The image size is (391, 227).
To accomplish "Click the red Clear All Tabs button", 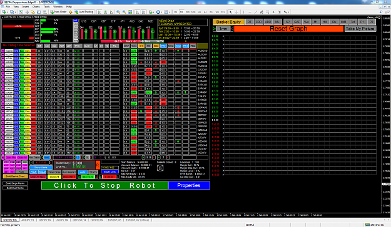I will pyautogui.click(x=38, y=176).
